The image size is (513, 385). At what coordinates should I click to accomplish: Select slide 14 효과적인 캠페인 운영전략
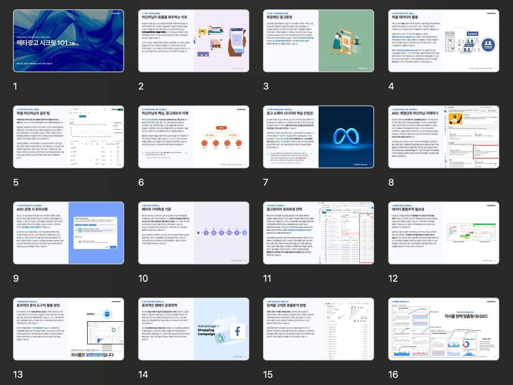click(194, 329)
